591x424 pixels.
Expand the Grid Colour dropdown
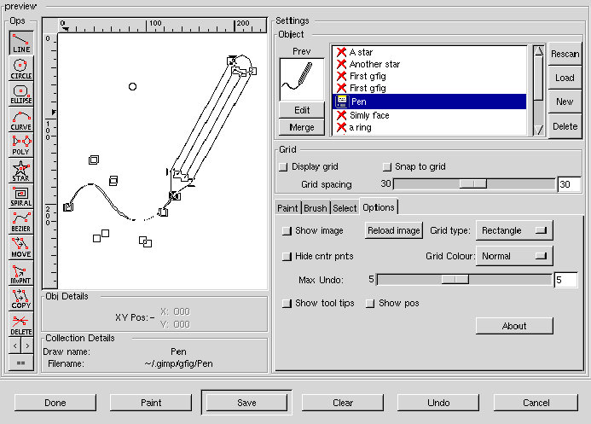(x=513, y=256)
